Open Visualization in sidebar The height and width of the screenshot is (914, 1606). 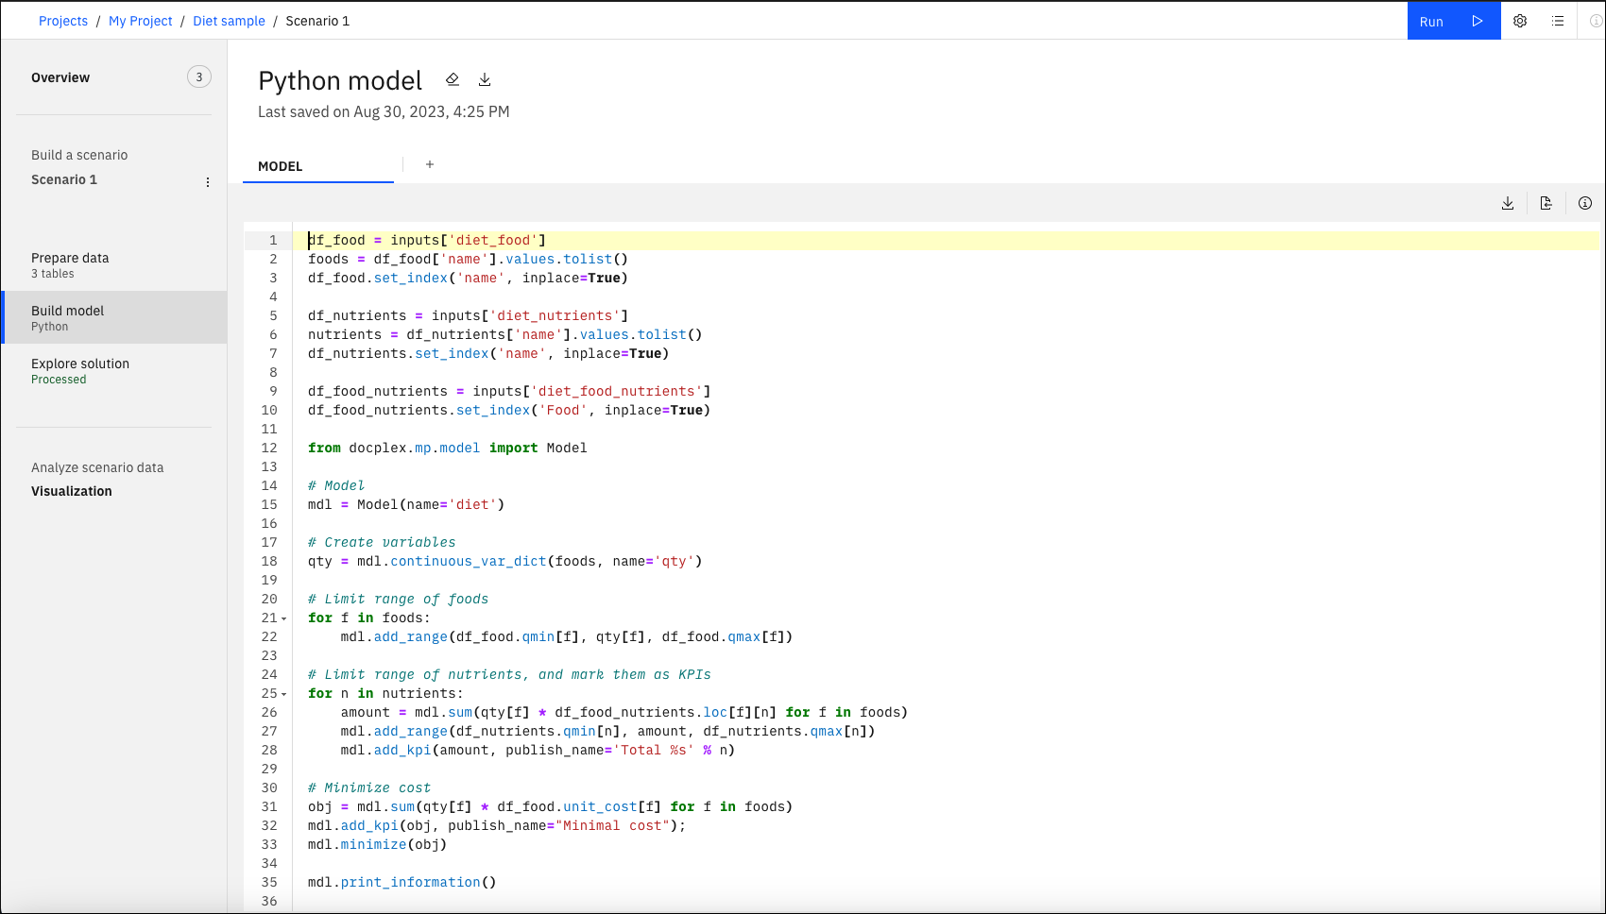(x=72, y=491)
